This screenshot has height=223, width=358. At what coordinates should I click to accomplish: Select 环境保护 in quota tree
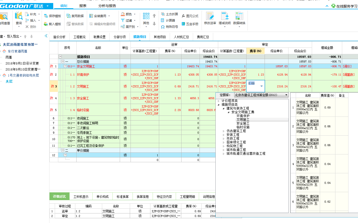pyautogui.click(x=243, y=116)
